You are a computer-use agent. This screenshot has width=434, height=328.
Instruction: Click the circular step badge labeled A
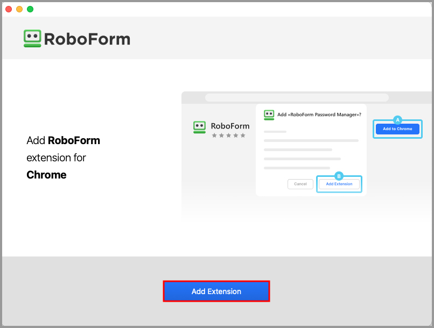pos(397,120)
